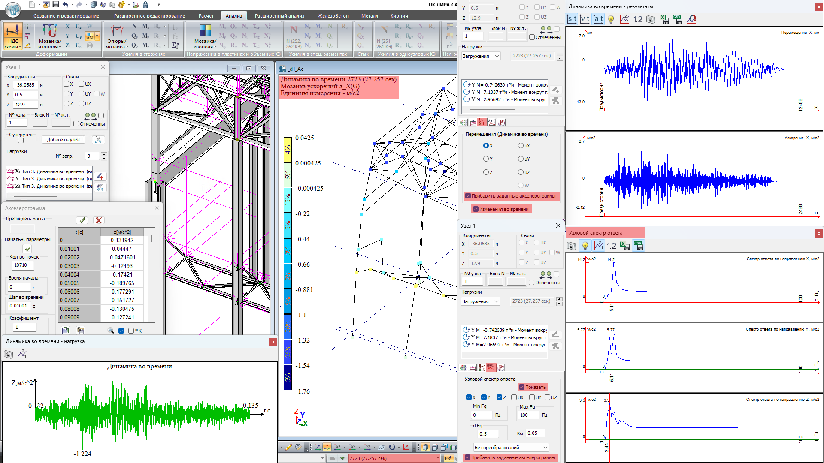Switch to the Расчет ribbon tab
The image size is (824, 463).
click(206, 16)
